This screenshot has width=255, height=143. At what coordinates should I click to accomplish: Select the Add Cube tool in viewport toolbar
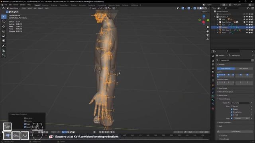click(x=4, y=56)
